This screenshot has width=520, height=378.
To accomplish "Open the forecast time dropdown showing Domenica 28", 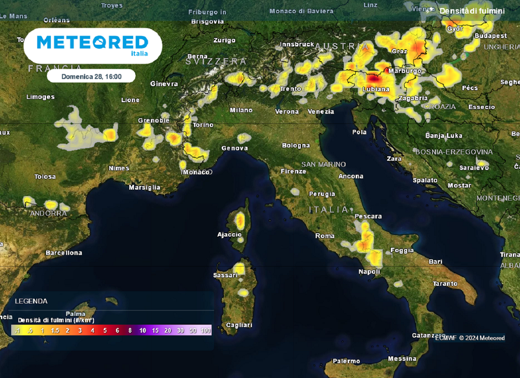I will coord(91,76).
